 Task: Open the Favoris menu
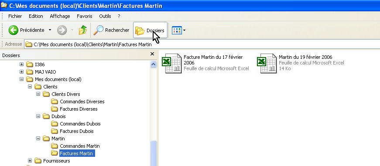click(85, 16)
